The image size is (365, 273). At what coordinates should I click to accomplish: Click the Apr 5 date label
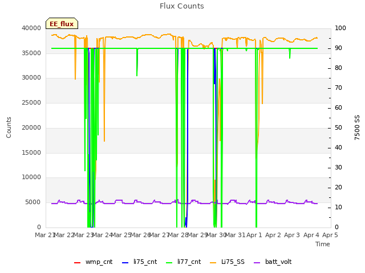point(330,235)
